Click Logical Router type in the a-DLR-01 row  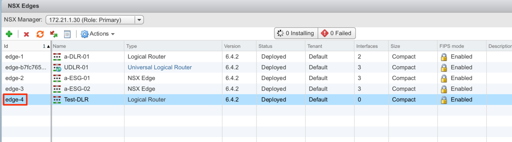coord(146,57)
